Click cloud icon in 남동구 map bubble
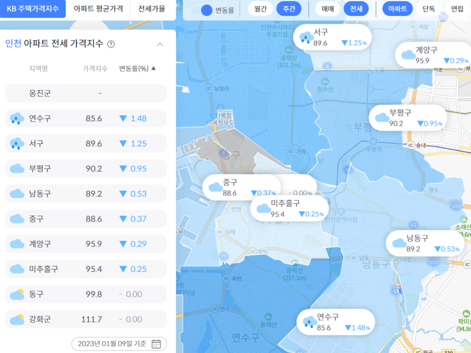This screenshot has height=353, width=471. (399, 243)
